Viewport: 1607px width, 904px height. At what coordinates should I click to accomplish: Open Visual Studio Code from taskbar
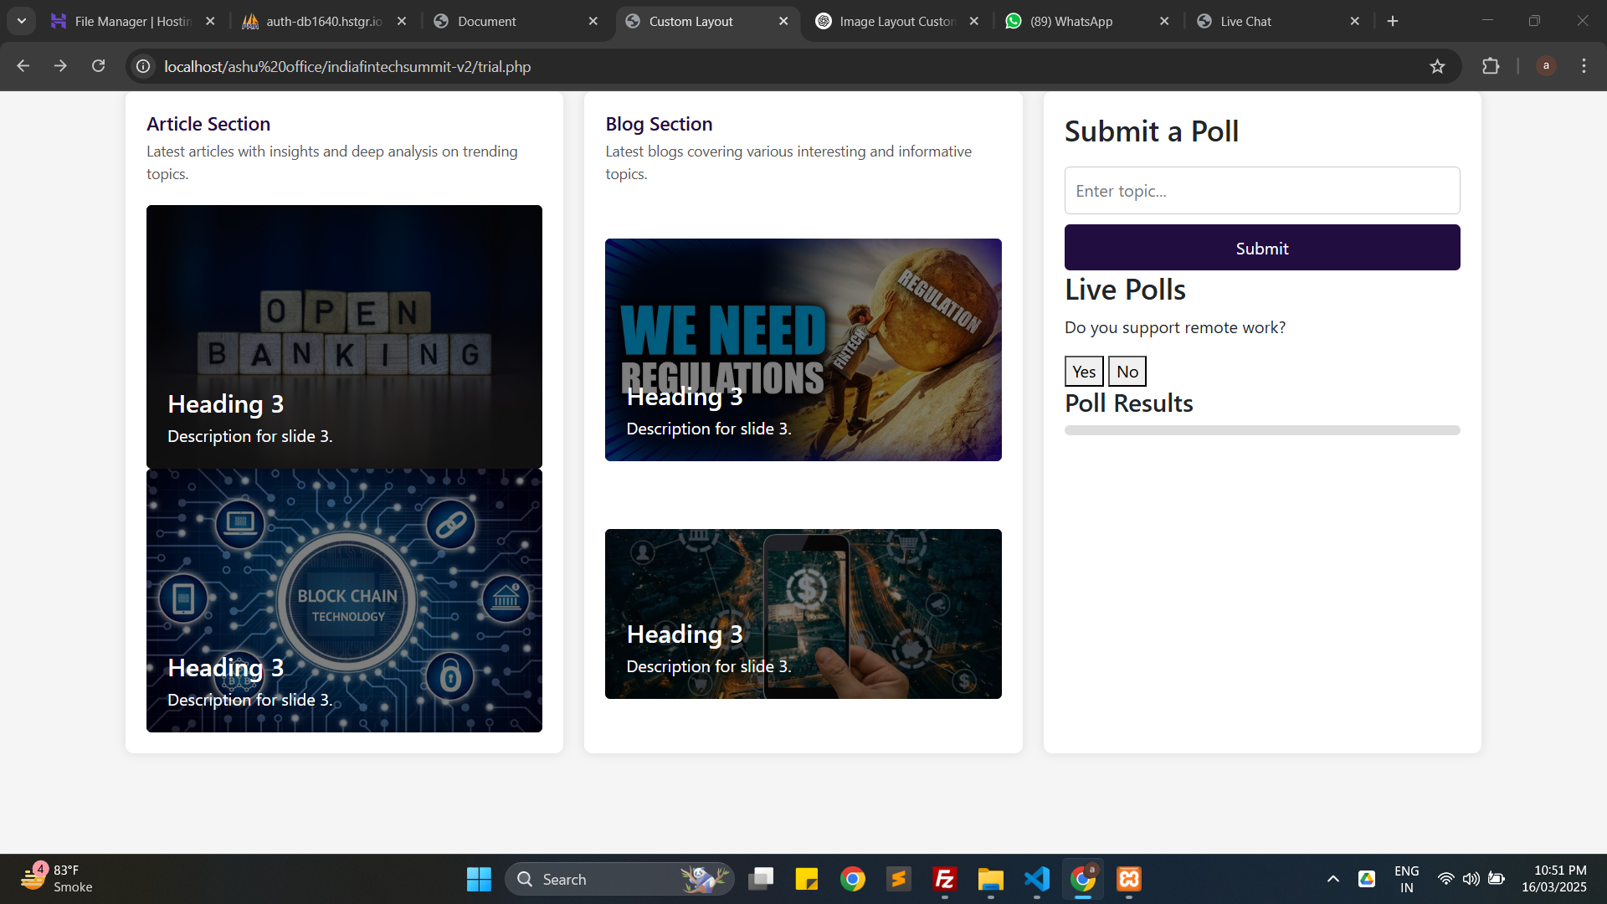pos(1037,879)
